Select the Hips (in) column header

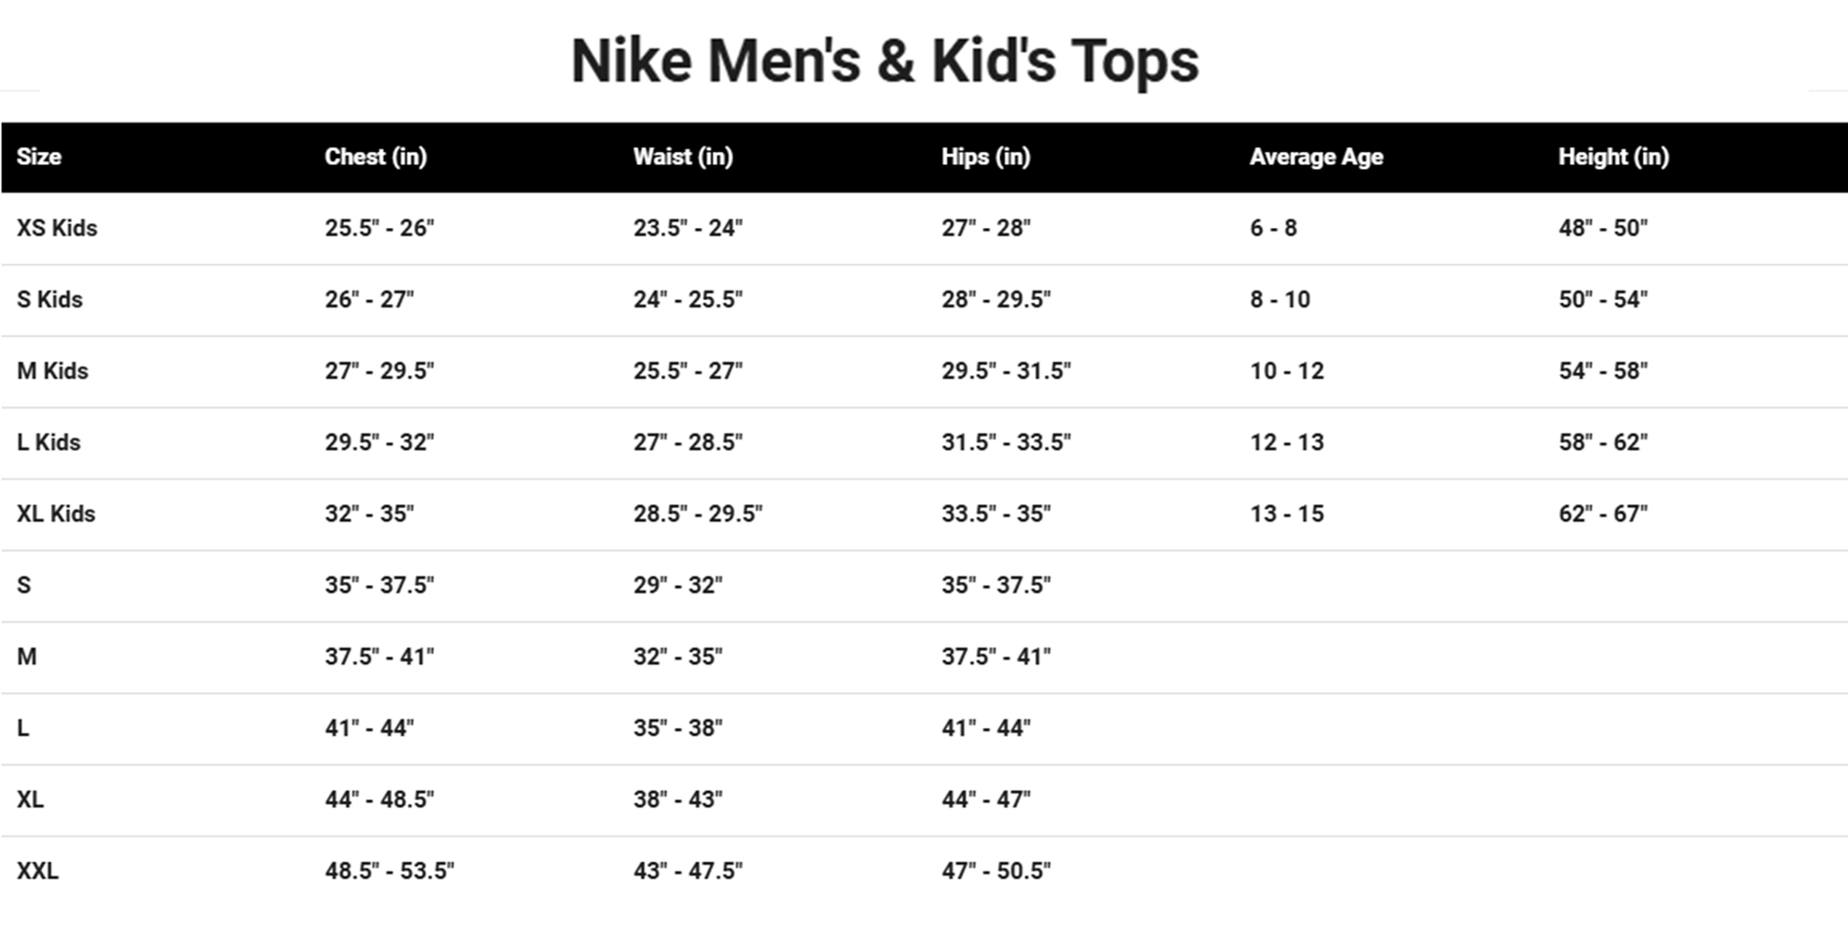(x=986, y=157)
